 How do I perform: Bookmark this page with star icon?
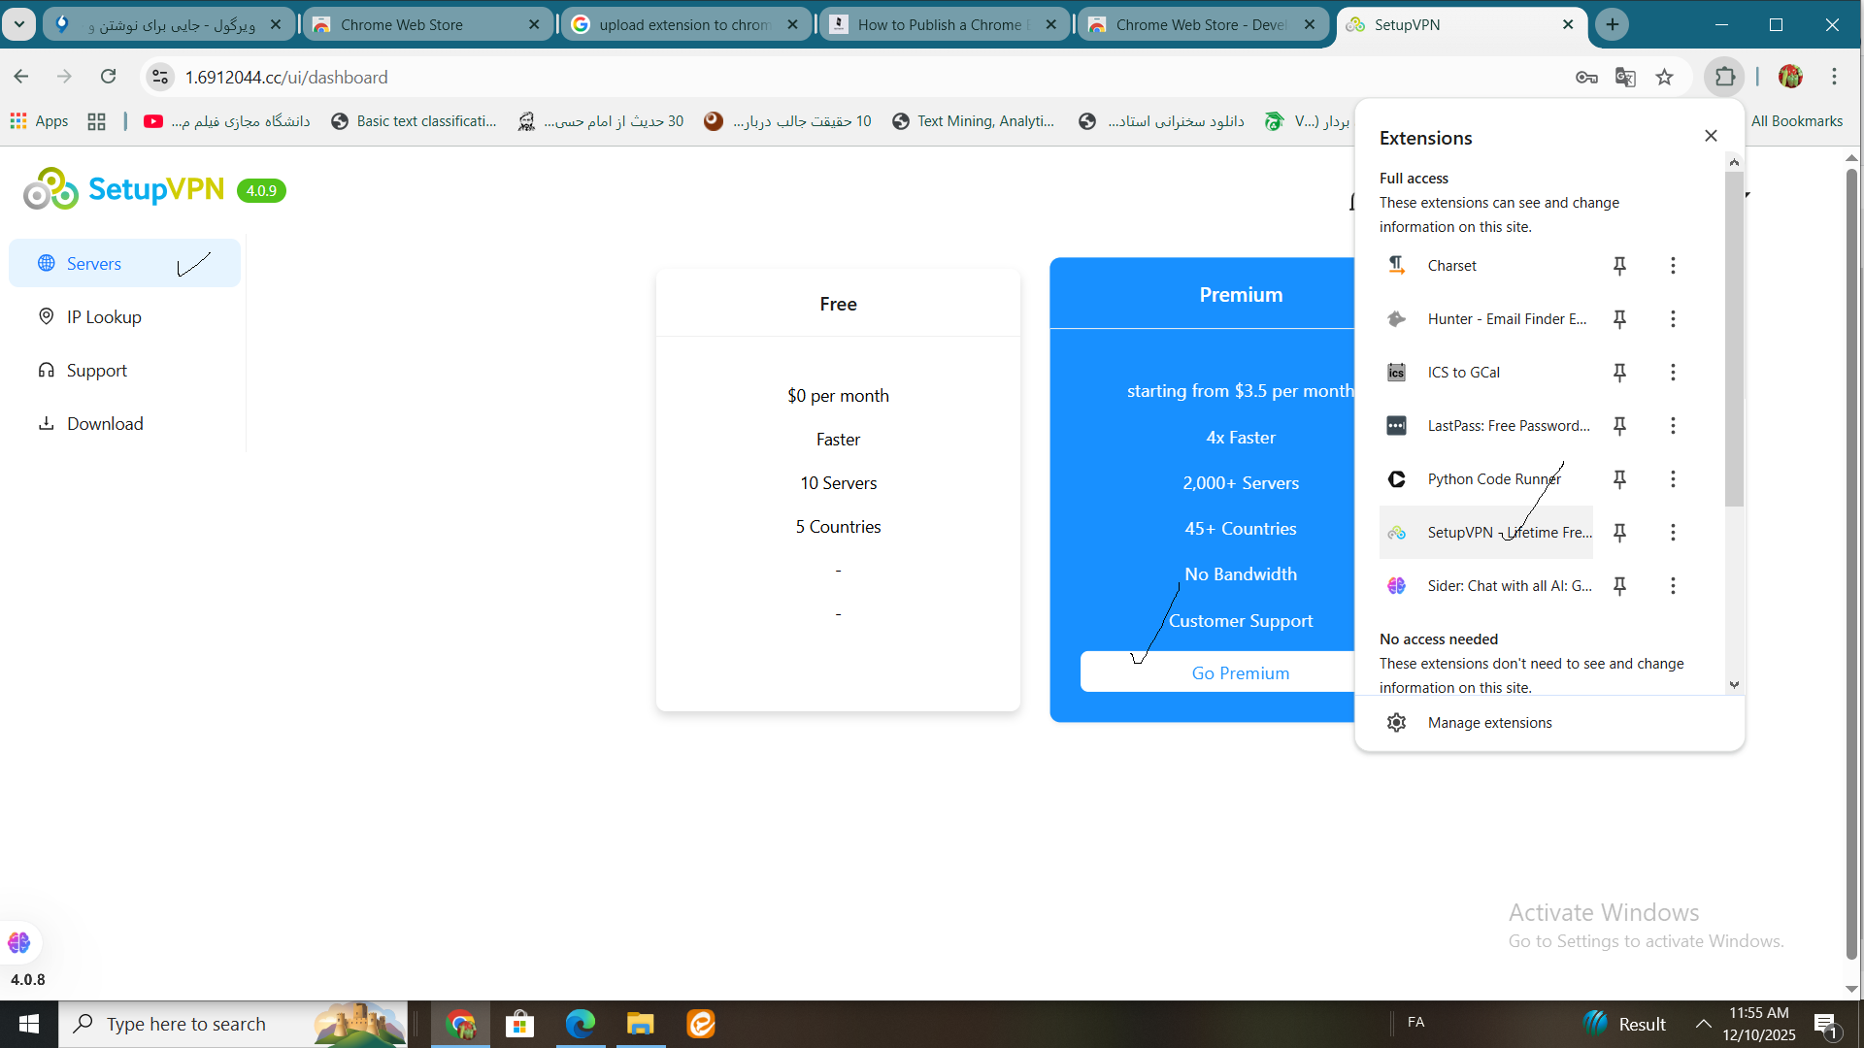point(1665,77)
